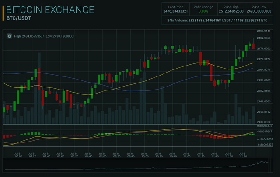Click the Jul 8 09:40 time label
Screen dimensions: 280x177
click(x=131, y=155)
